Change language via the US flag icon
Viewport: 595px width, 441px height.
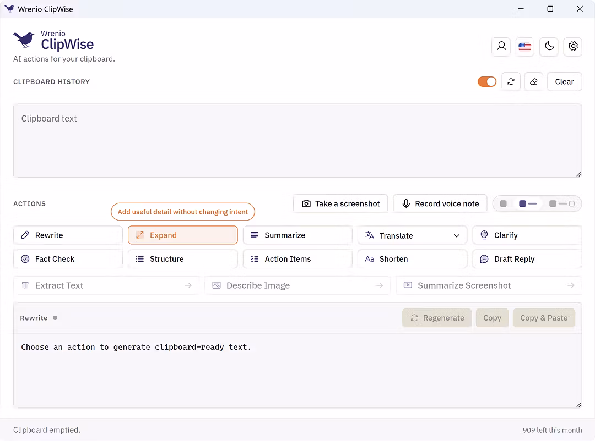[525, 47]
